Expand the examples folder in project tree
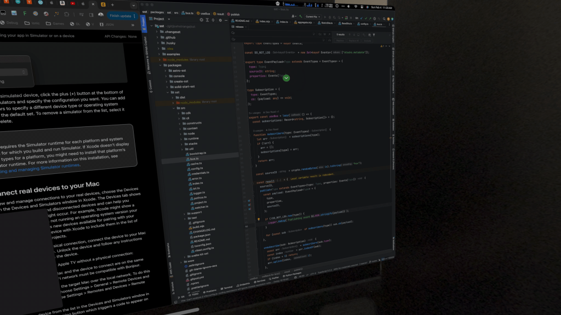 click(x=161, y=54)
